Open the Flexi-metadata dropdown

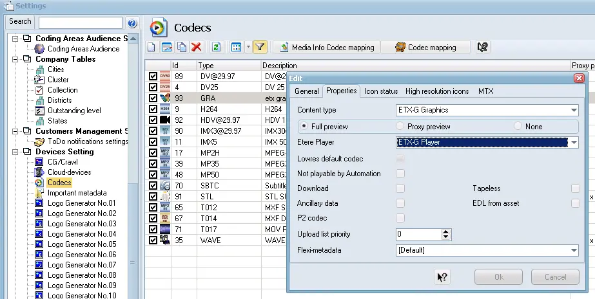573,250
